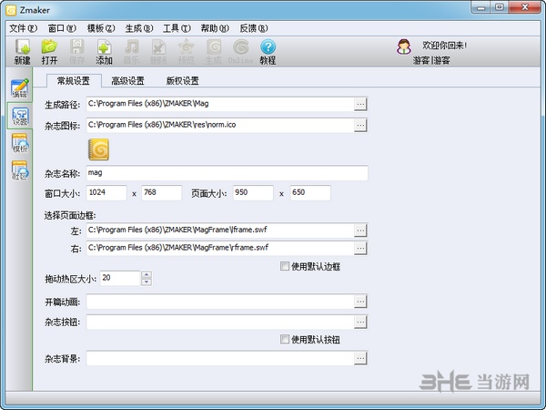Screen dimensions: 546x410
Task: Select the 设置 (Settings) sidebar icon
Action: (20, 116)
